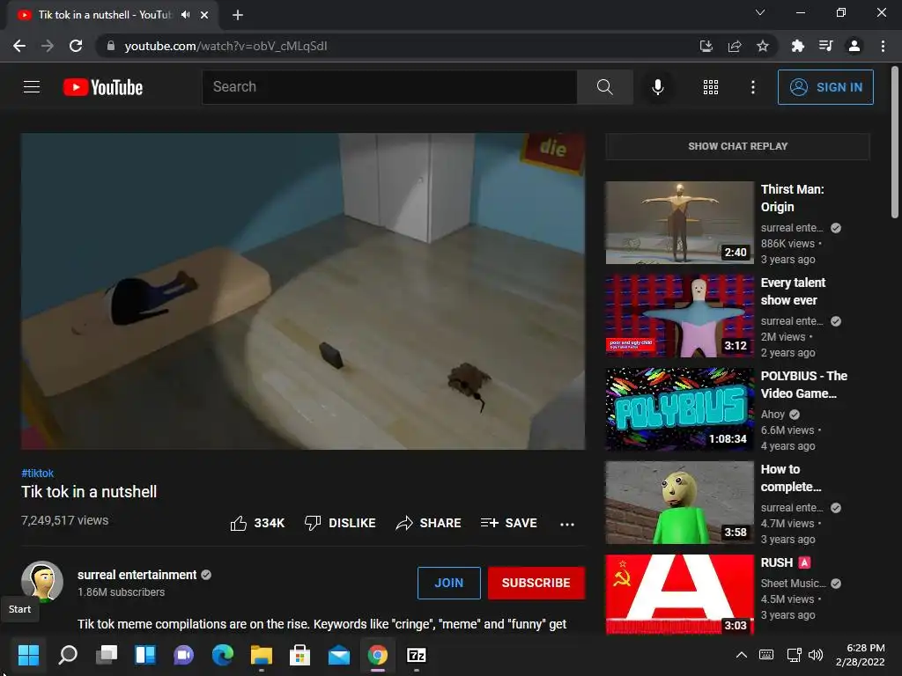
Task: Go to the YouTube home logo
Action: [x=103, y=87]
